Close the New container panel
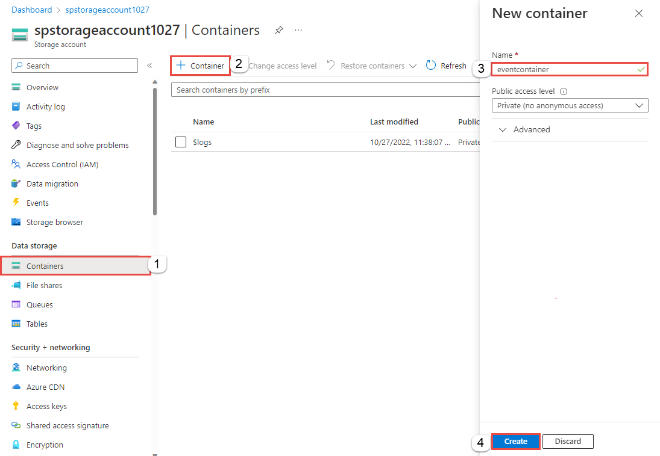Screen dimensions: 660x456 tap(639, 13)
